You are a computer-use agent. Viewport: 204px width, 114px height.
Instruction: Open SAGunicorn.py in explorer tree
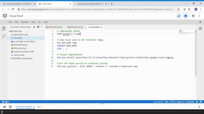[x=20, y=48]
